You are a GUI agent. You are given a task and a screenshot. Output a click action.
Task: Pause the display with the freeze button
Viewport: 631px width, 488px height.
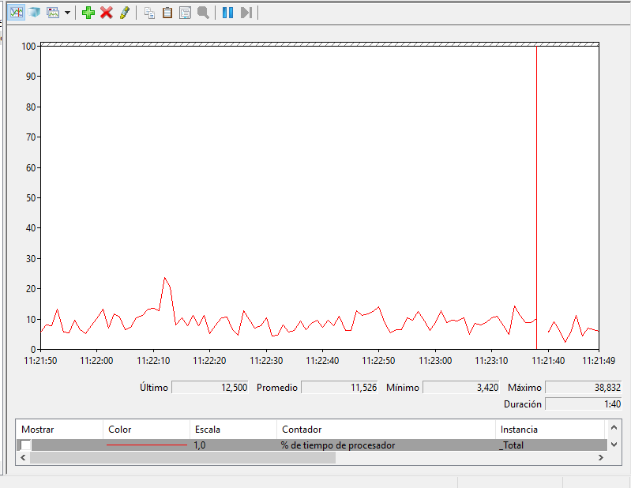click(x=227, y=13)
